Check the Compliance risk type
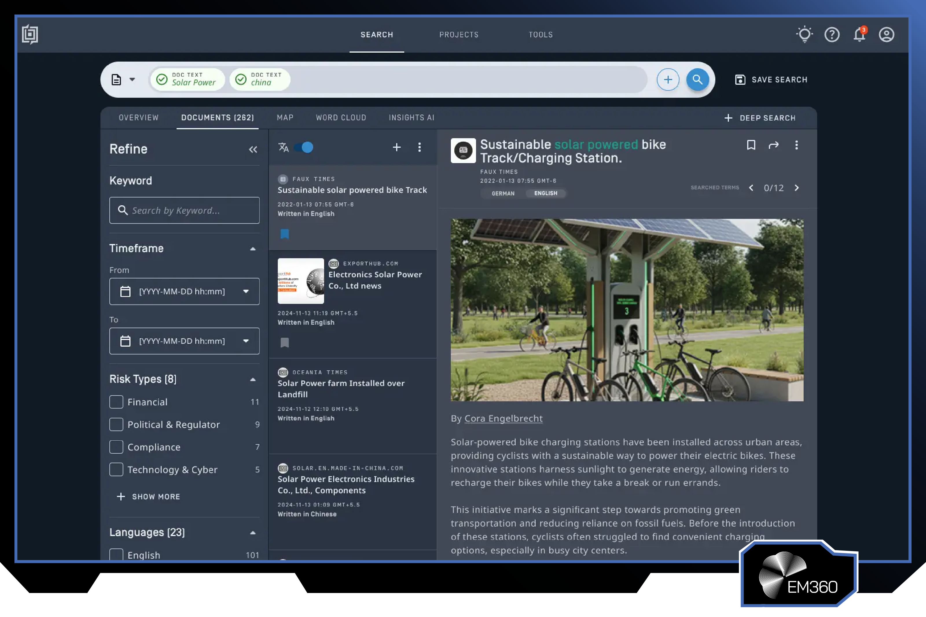The height and width of the screenshot is (617, 926). (116, 447)
